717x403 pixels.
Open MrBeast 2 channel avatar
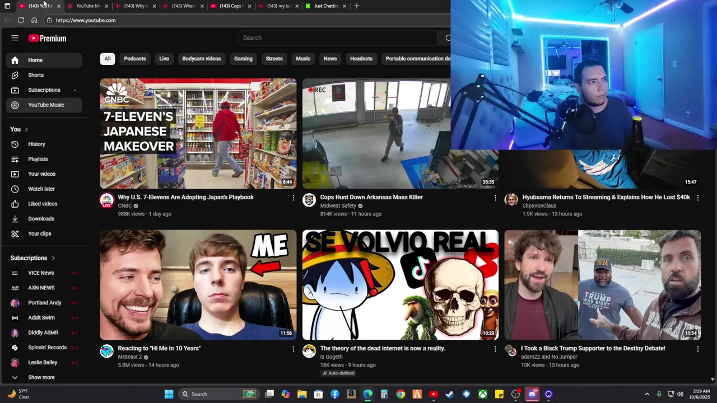pos(106,352)
